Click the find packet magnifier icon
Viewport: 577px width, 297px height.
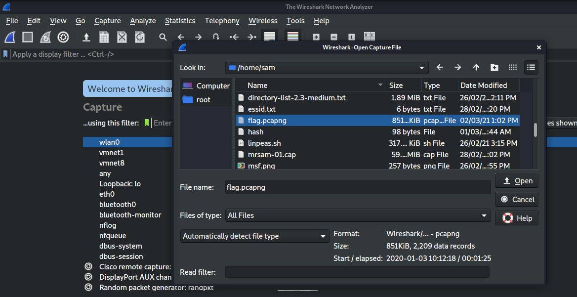coord(163,37)
